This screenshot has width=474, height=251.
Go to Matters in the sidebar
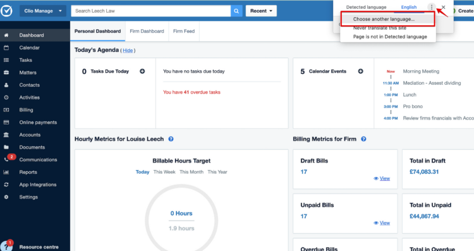pyautogui.click(x=28, y=73)
